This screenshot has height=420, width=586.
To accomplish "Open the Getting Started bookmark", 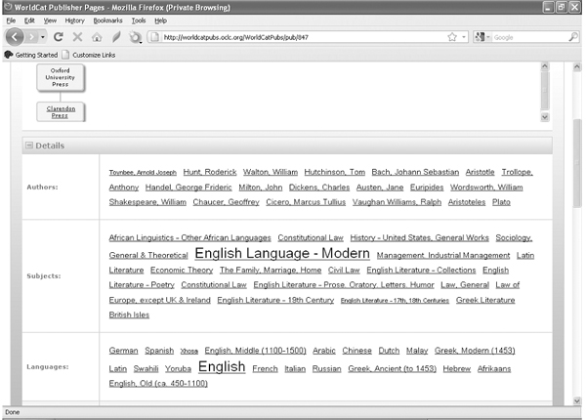I will tap(31, 54).
